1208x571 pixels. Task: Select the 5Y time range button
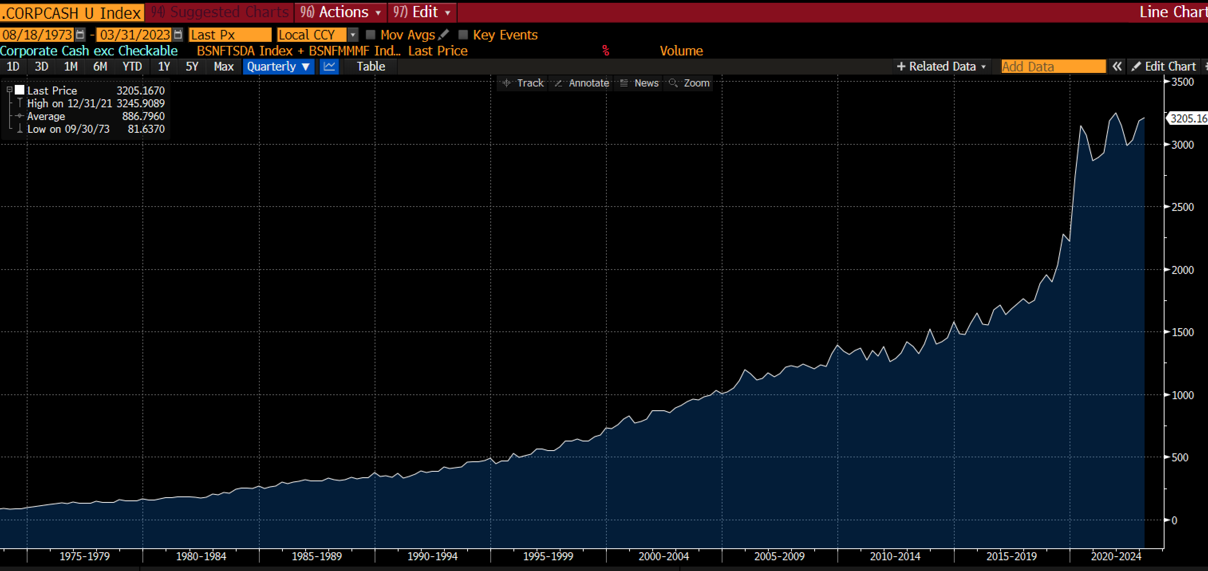[x=192, y=67]
